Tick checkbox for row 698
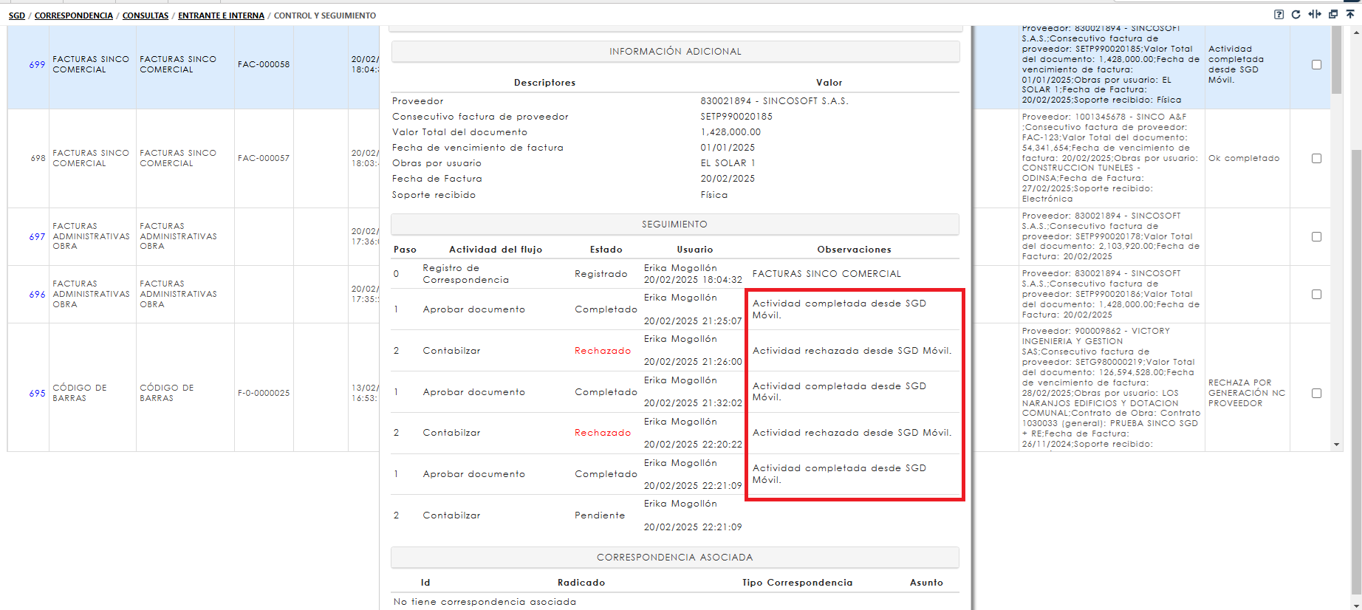Screen dimensions: 1362x610 click(1316, 158)
